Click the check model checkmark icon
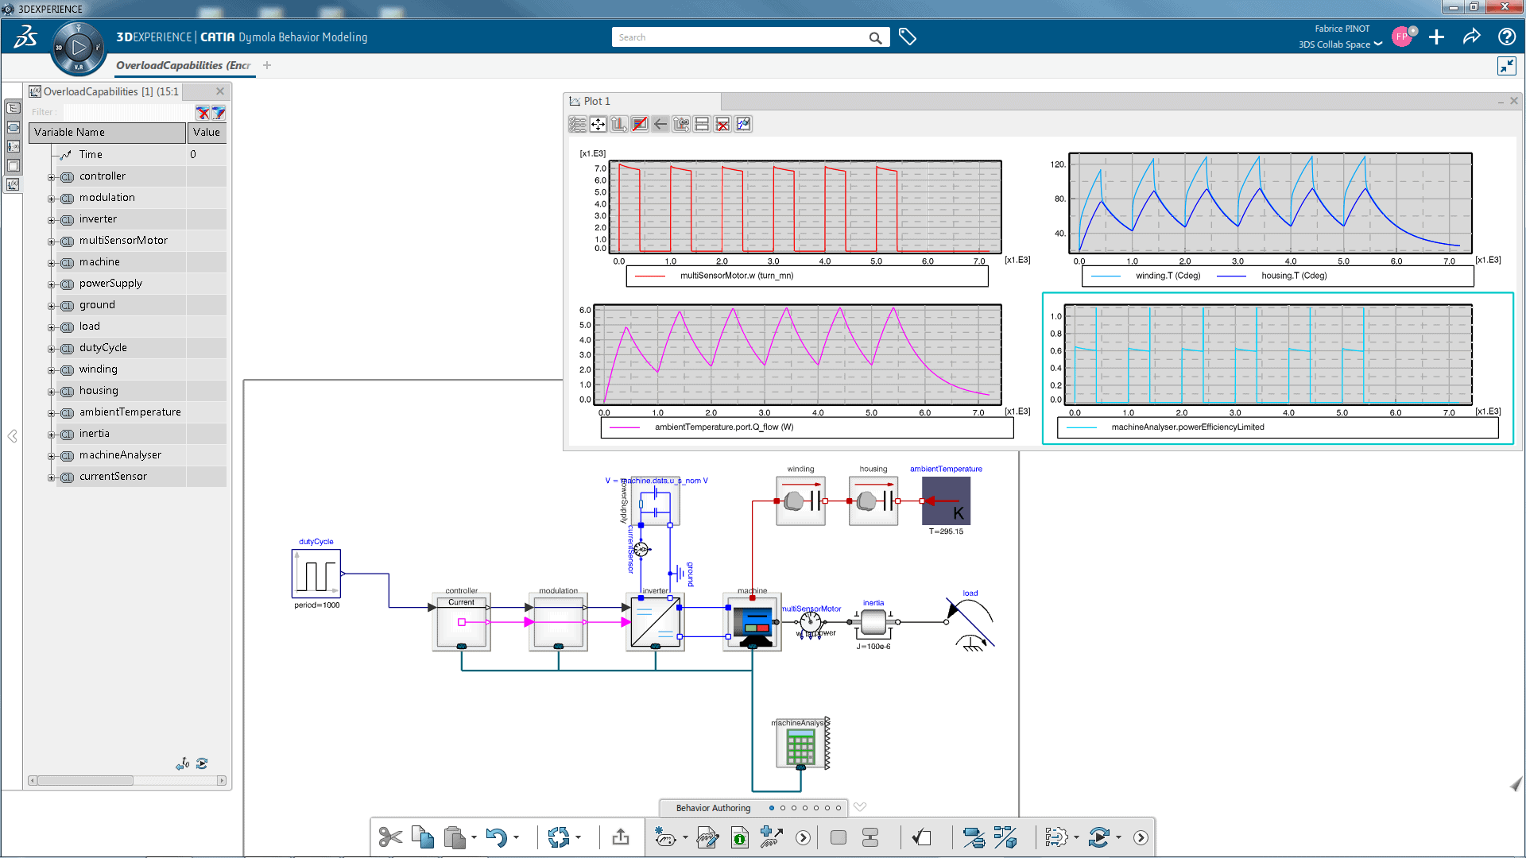The width and height of the screenshot is (1526, 858). pos(922,837)
